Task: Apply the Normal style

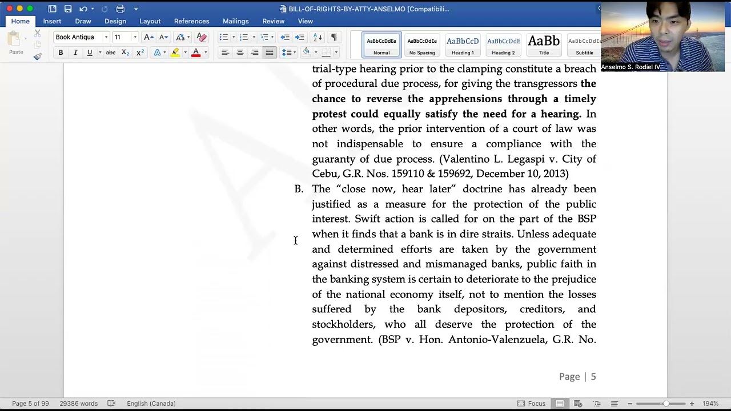Action: pos(381,45)
